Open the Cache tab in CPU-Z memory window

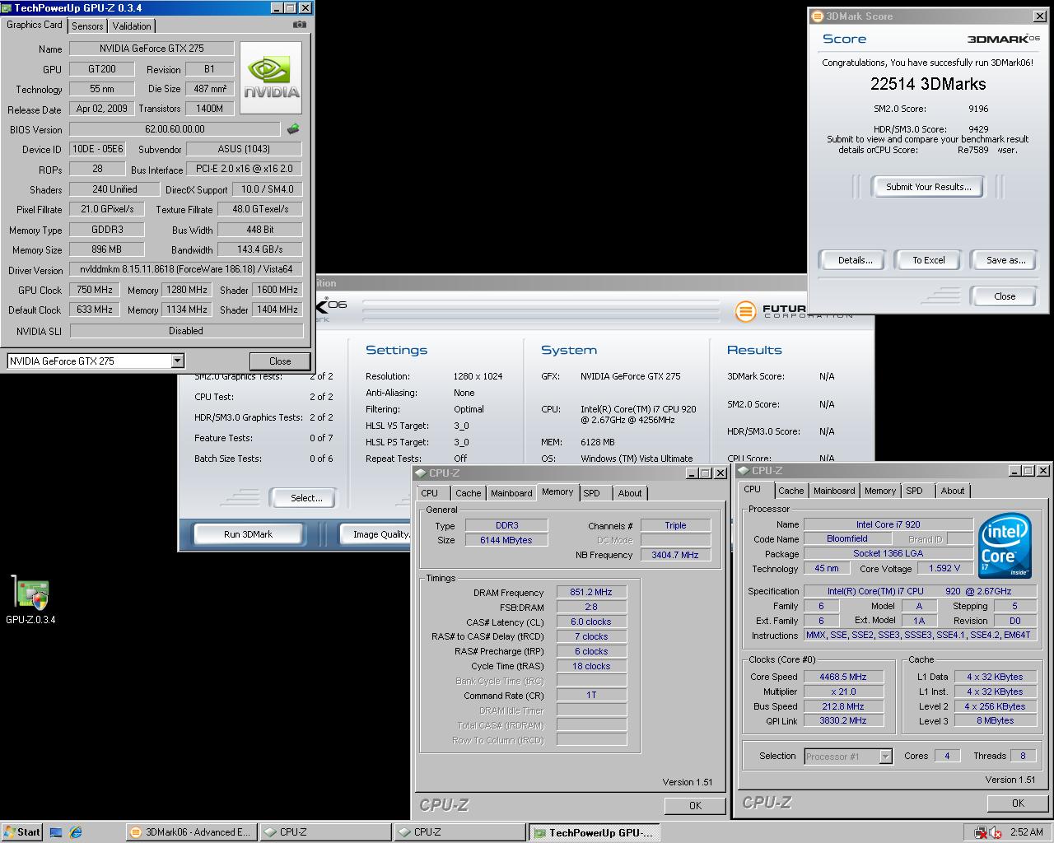(468, 493)
